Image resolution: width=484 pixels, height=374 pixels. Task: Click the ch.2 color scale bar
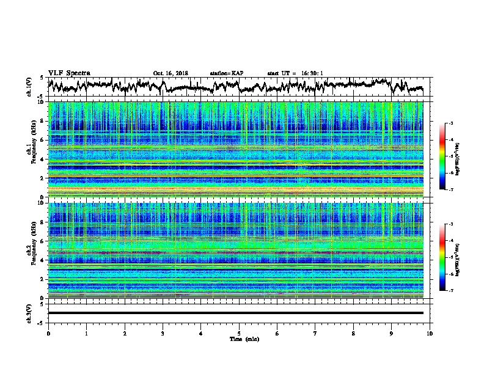pos(442,257)
